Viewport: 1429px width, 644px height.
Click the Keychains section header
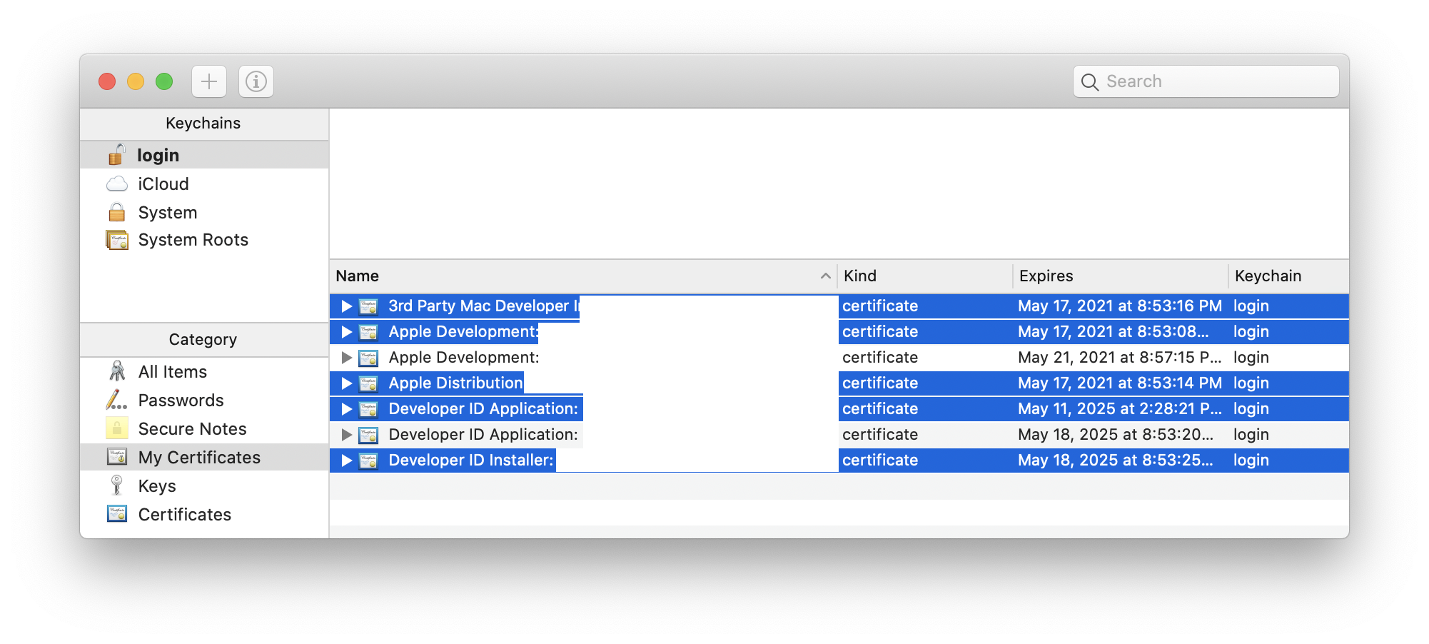pyautogui.click(x=203, y=124)
